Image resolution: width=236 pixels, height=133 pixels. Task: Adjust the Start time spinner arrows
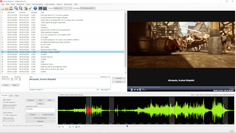(x=12, y=79)
